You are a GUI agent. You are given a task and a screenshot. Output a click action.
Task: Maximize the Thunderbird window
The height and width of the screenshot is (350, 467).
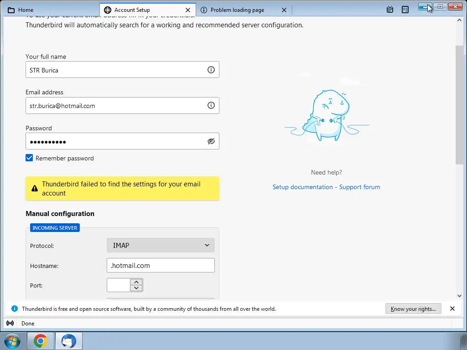pyautogui.click(x=440, y=6)
